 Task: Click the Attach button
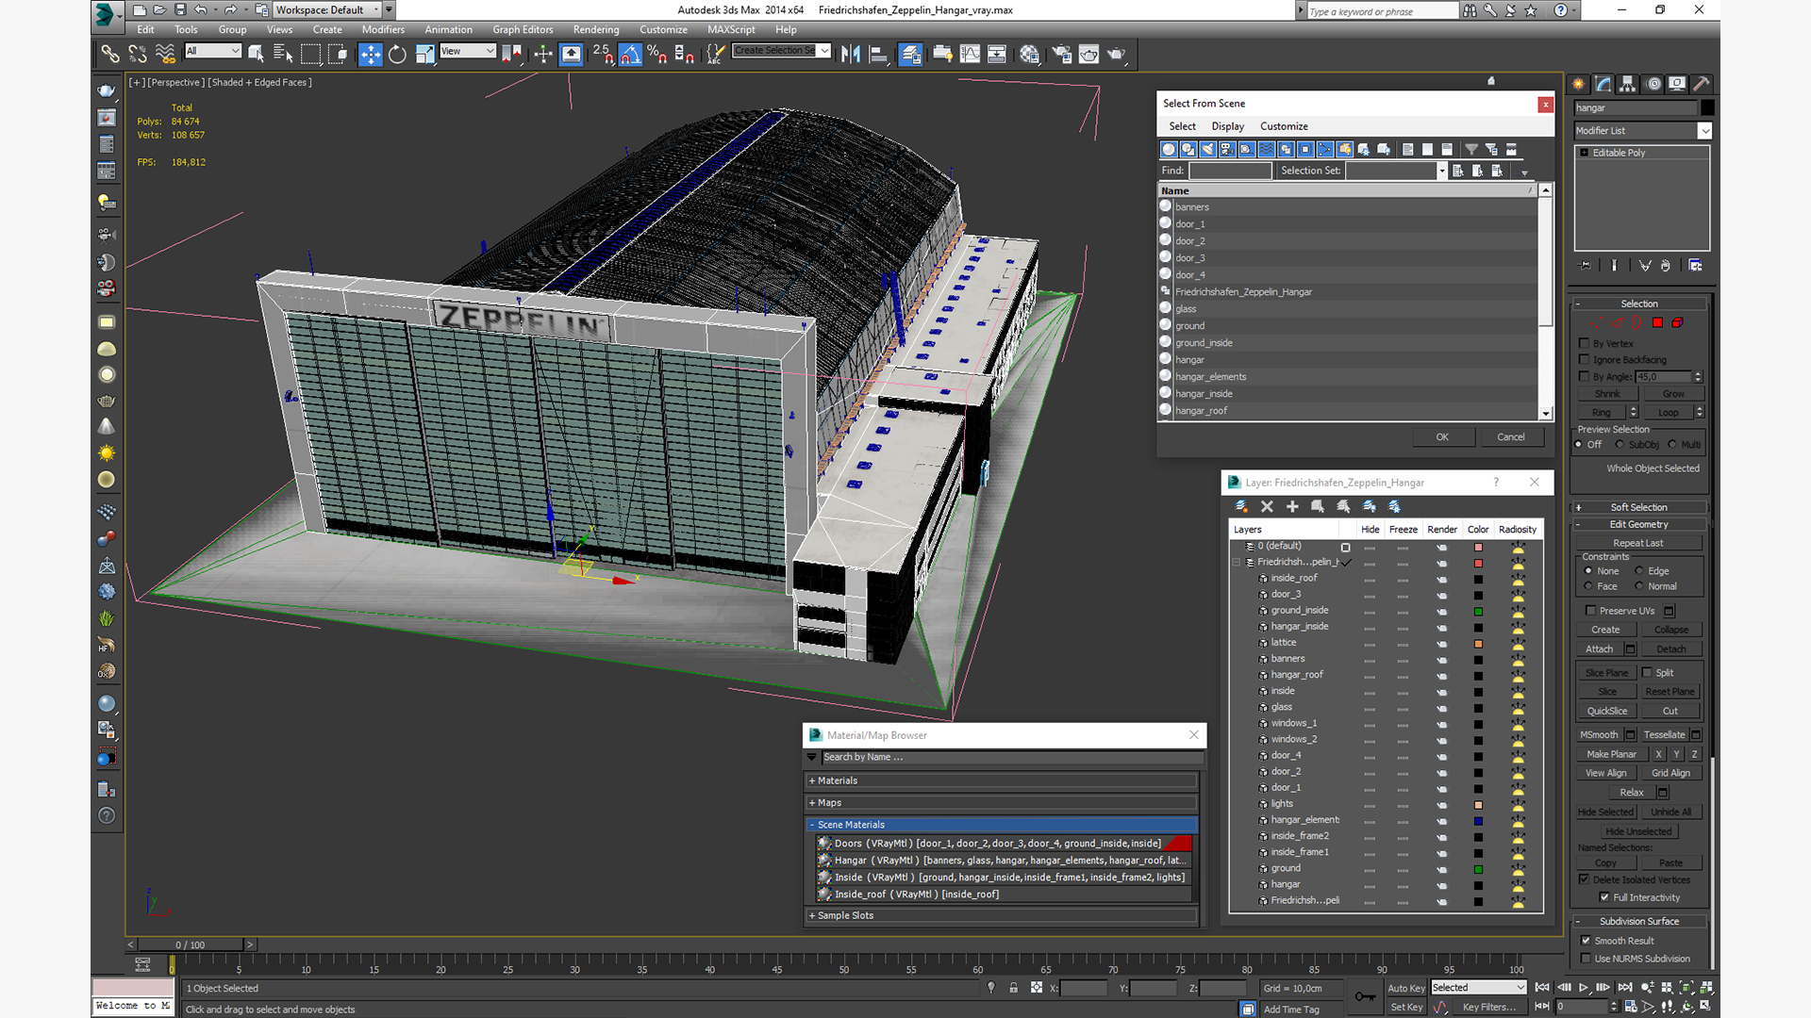point(1599,649)
